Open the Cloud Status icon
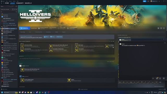167x94 pixels. [x=39, y=28]
